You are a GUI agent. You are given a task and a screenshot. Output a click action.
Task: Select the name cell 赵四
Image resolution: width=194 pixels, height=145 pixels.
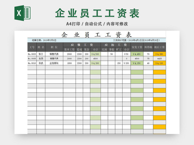tap(41, 59)
